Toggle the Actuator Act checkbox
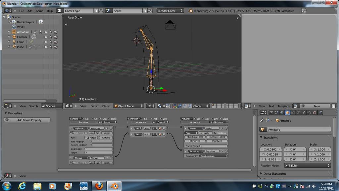Viewport: 339px width, 191px height. [x=203, y=118]
